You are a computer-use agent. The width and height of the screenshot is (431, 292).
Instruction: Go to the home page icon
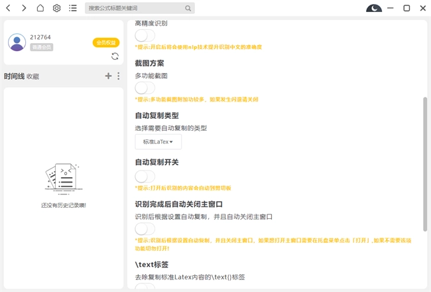tap(40, 9)
